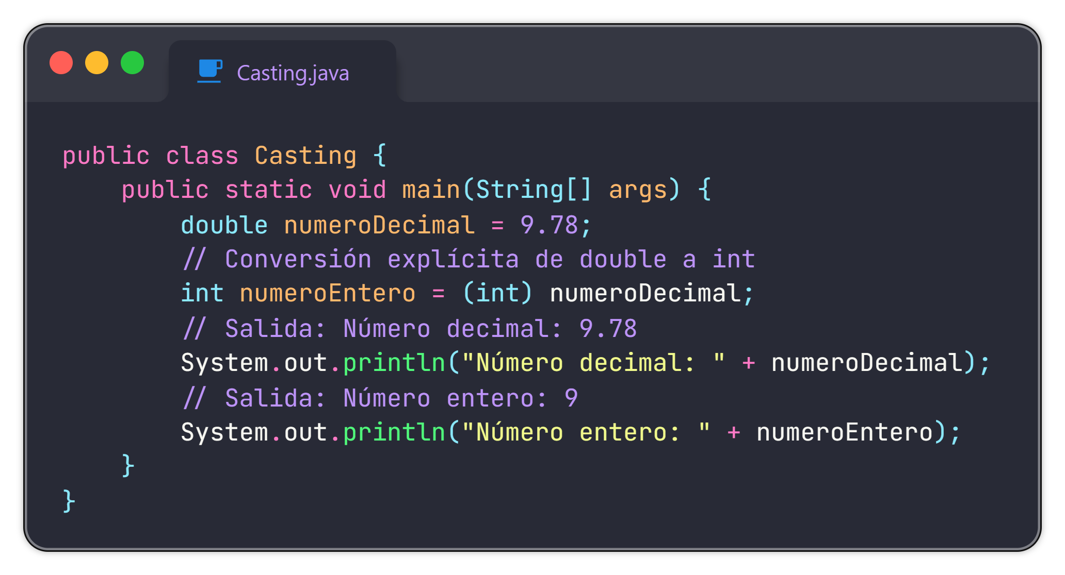Click comment 'Salida: Número entero: 9'
1065x575 pixels.
(x=380, y=398)
